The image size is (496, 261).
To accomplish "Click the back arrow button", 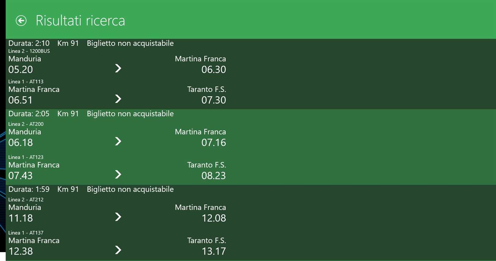I will (21, 21).
